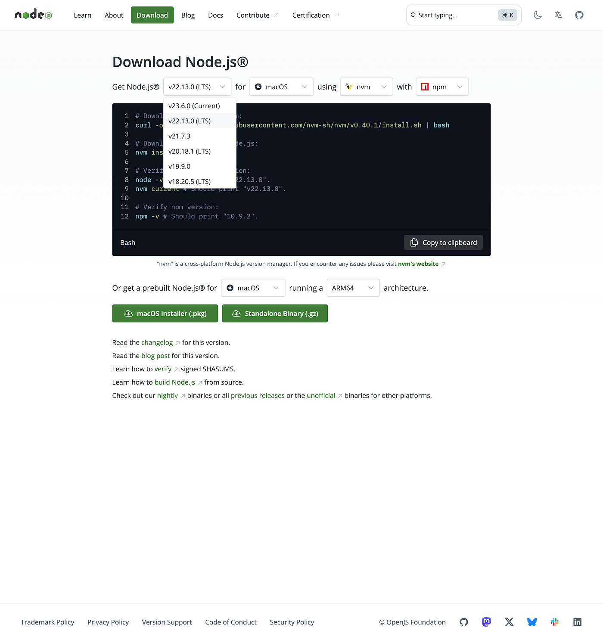The width and height of the screenshot is (603, 640).
Task: Open the GitHub repository from the header icon
Action: [579, 15]
